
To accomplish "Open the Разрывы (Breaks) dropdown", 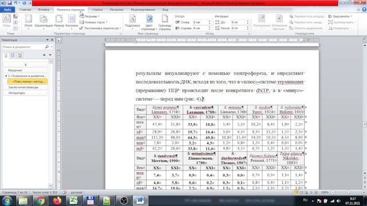I will click(89, 17).
